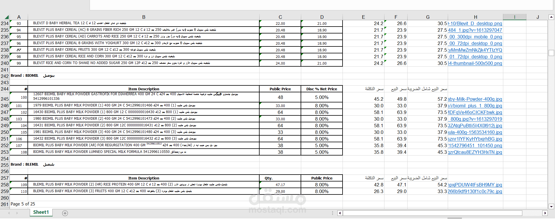Open the 484_1.jpg?v=1613297047 link

475,30
